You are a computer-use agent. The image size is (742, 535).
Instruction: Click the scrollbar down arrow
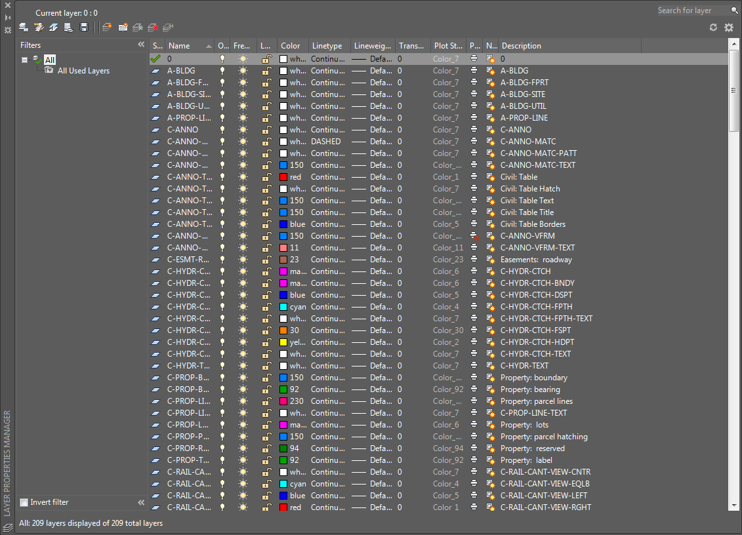734,505
